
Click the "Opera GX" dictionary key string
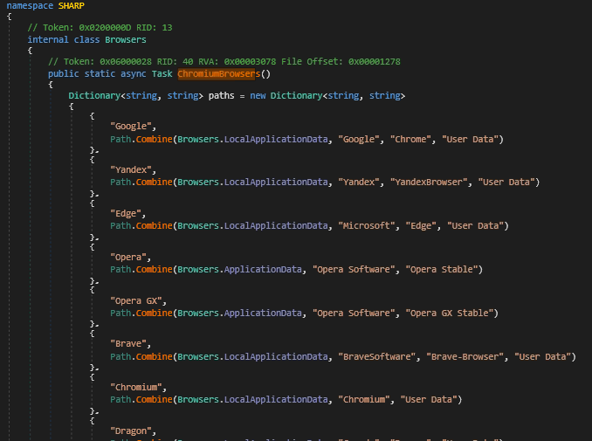click(136, 301)
